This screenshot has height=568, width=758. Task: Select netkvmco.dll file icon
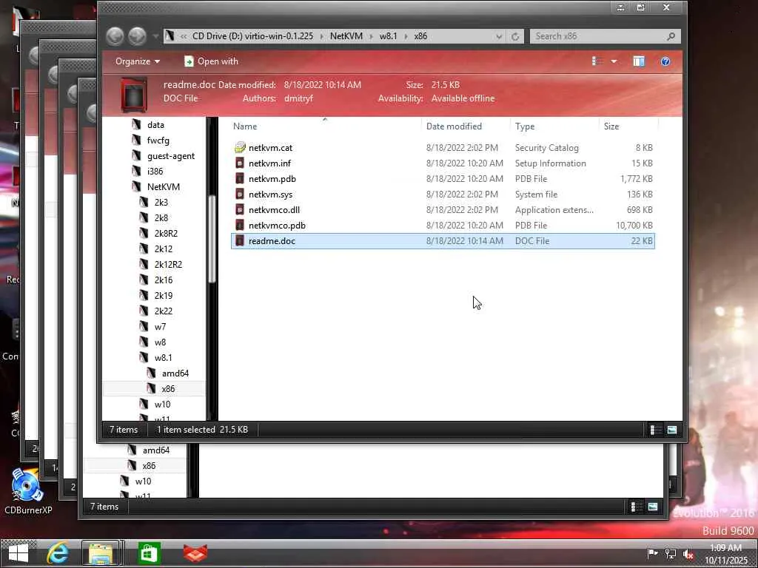[240, 209]
